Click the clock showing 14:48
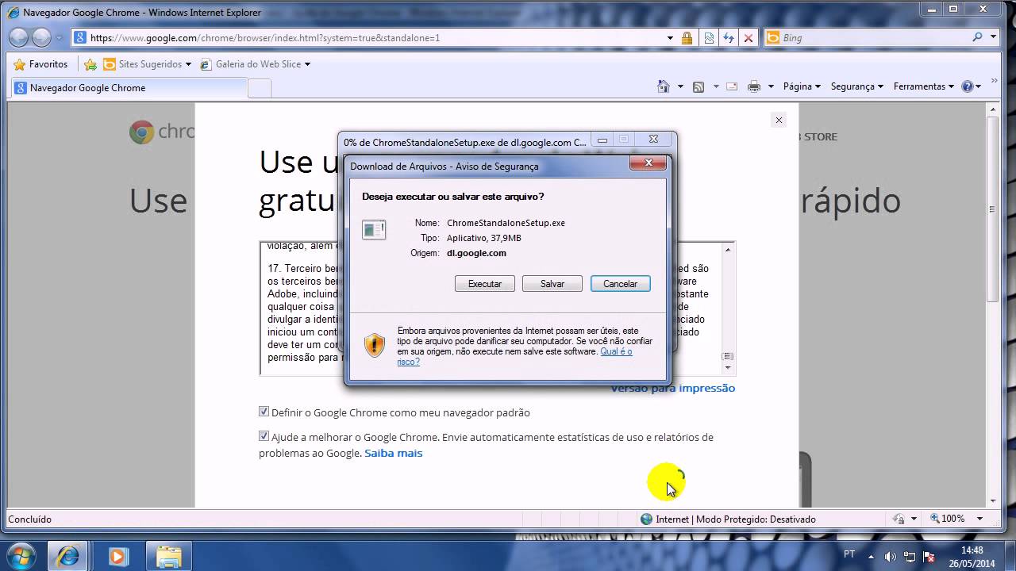 [972, 550]
